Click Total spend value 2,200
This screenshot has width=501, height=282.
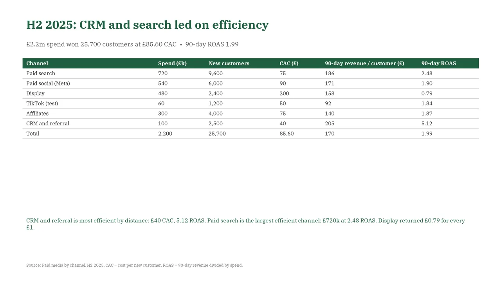click(165, 134)
